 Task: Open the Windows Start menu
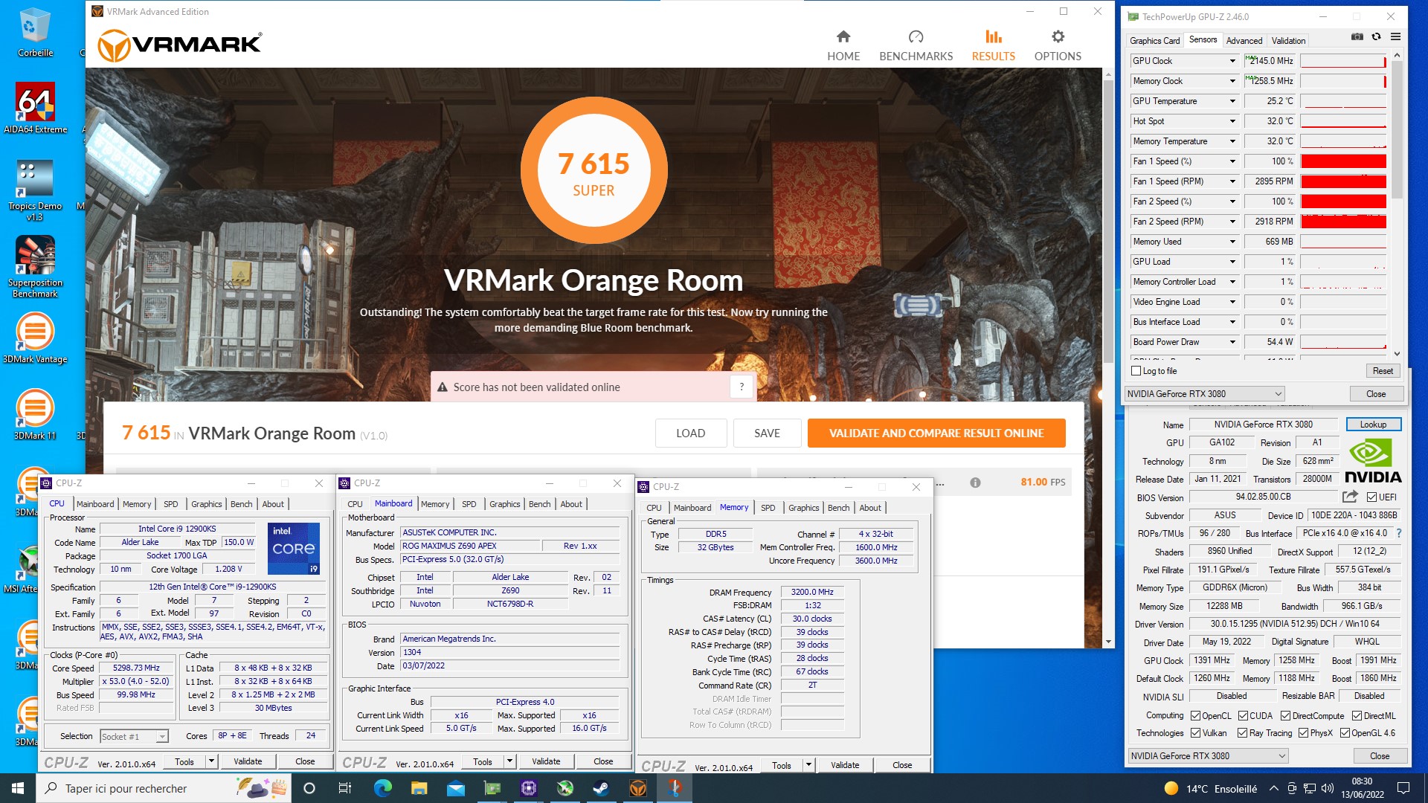[x=18, y=788]
